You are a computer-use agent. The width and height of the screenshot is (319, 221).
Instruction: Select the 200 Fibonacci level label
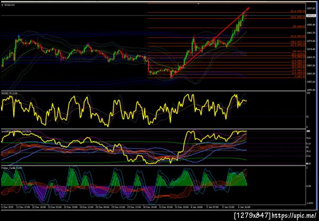coord(299,26)
